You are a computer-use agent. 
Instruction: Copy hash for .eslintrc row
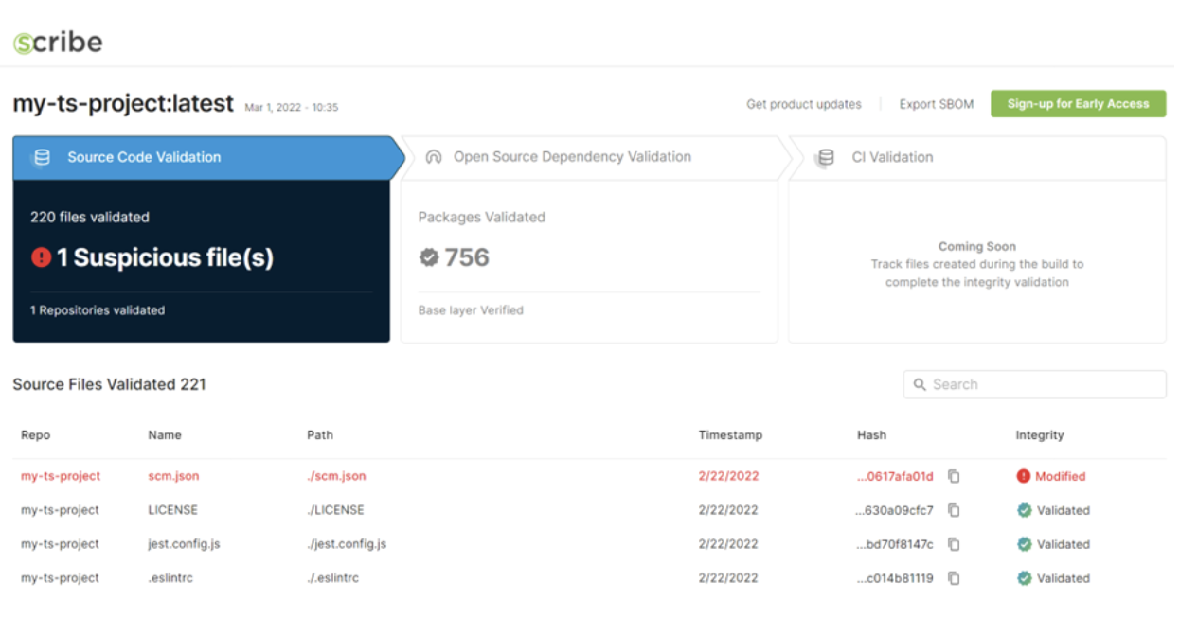954,578
